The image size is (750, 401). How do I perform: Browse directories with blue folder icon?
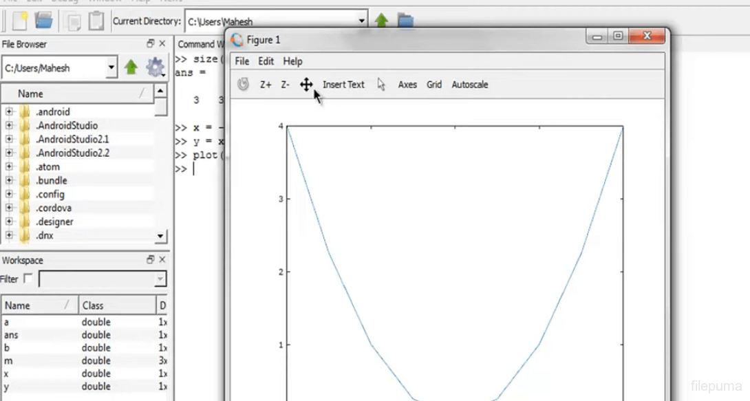(x=405, y=21)
